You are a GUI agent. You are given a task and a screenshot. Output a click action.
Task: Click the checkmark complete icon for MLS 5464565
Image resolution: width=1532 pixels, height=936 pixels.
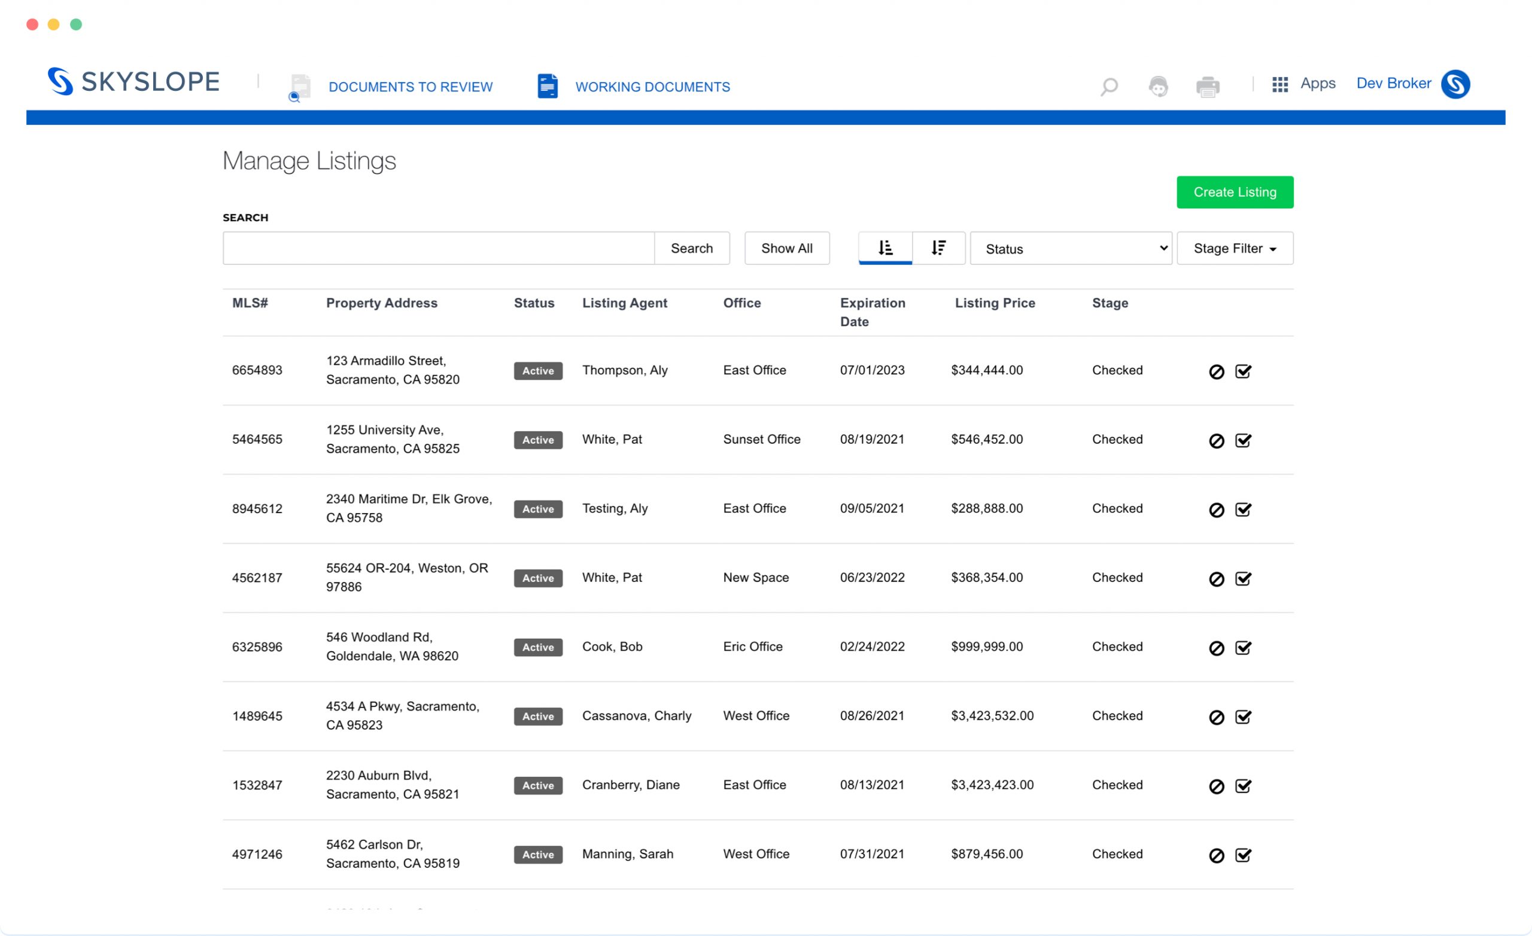point(1243,440)
